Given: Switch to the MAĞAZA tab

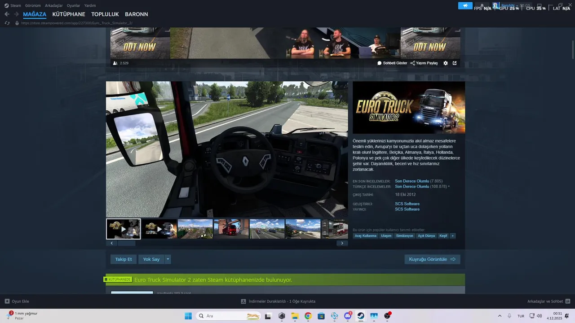Looking at the screenshot, I should 35,14.
